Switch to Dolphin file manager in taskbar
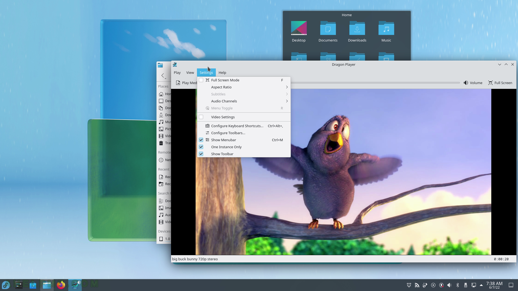The image size is (518, 291). pos(47,285)
